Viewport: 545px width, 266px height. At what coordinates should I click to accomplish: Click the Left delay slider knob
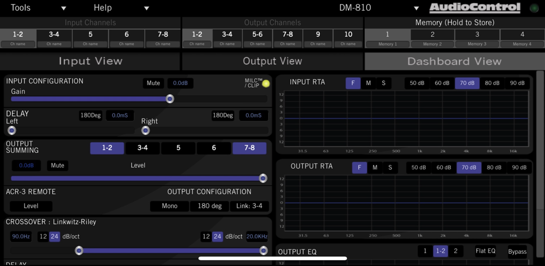tap(12, 130)
